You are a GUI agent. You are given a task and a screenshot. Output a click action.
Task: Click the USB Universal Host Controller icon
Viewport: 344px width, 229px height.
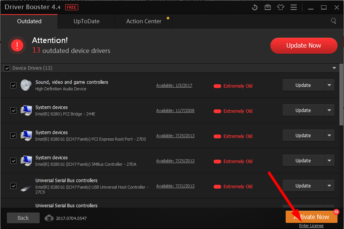click(x=26, y=189)
